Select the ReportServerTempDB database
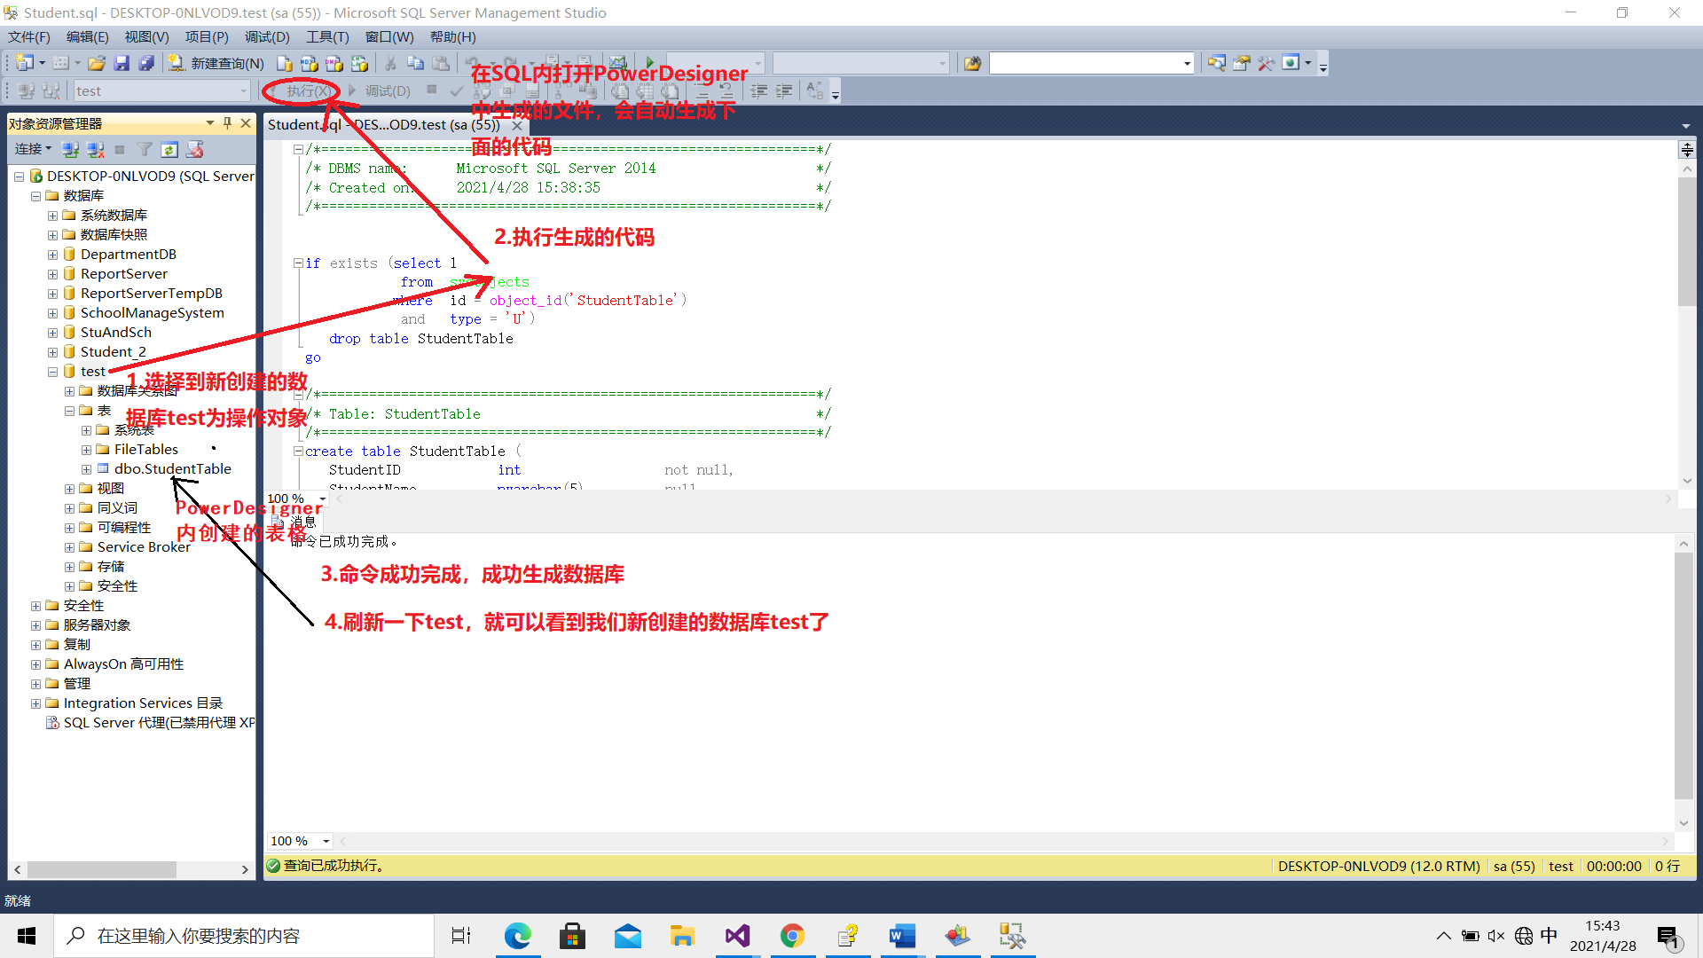Viewport: 1703px width, 958px height. pyautogui.click(x=151, y=294)
